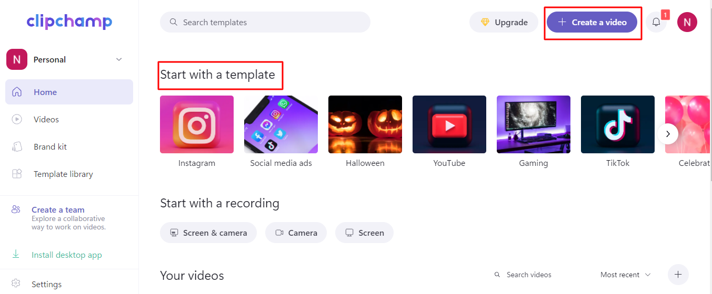Click the Halloween label text
This screenshot has width=712, height=294.
point(365,163)
